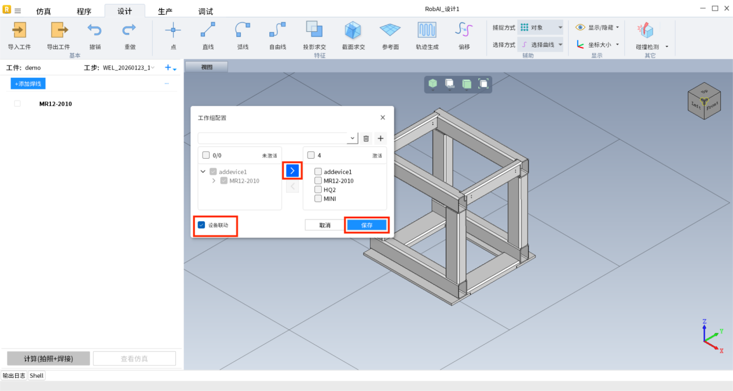The width and height of the screenshot is (733, 391).
Task: Switch to the 生产 tab
Action: 165,12
